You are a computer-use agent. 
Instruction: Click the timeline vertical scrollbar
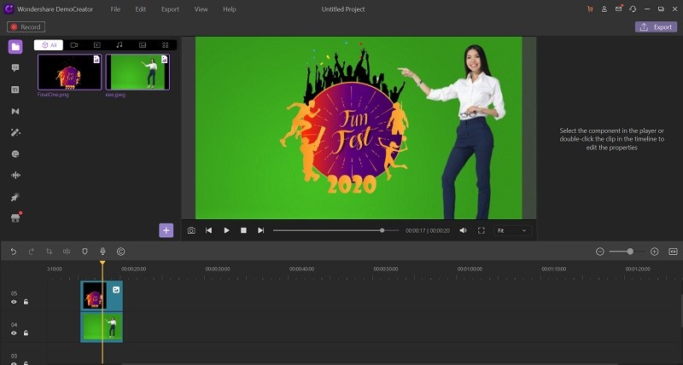(x=680, y=310)
